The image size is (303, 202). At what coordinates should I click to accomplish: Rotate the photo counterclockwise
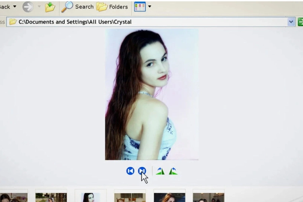[173, 171]
